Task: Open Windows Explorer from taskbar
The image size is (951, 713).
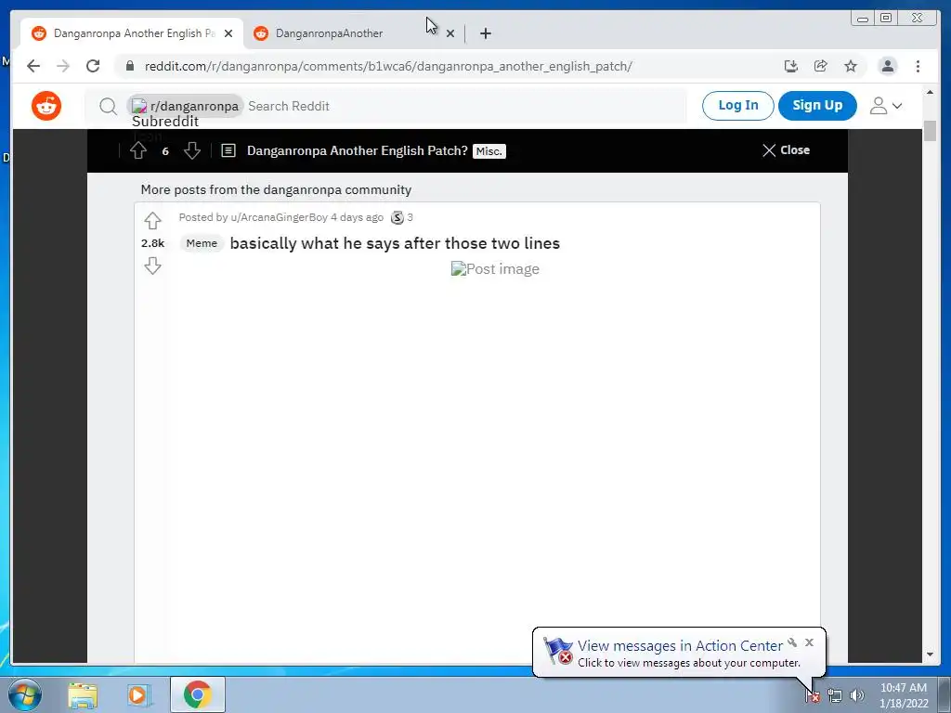Action: (83, 694)
